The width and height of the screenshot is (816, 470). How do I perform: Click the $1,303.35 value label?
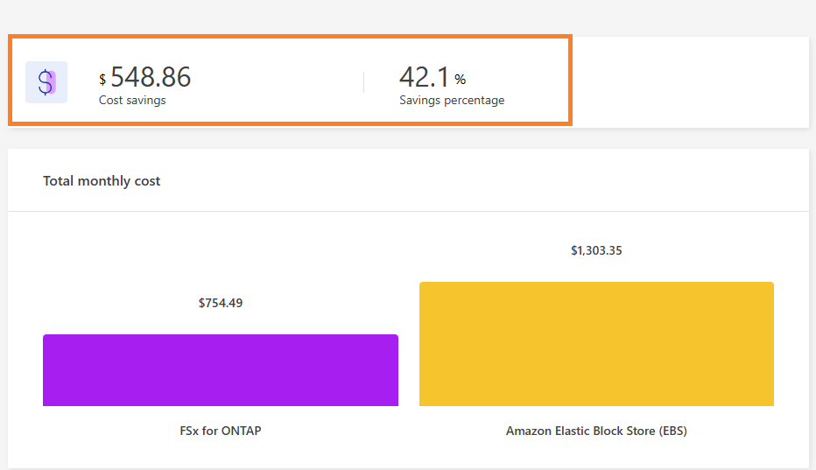596,251
